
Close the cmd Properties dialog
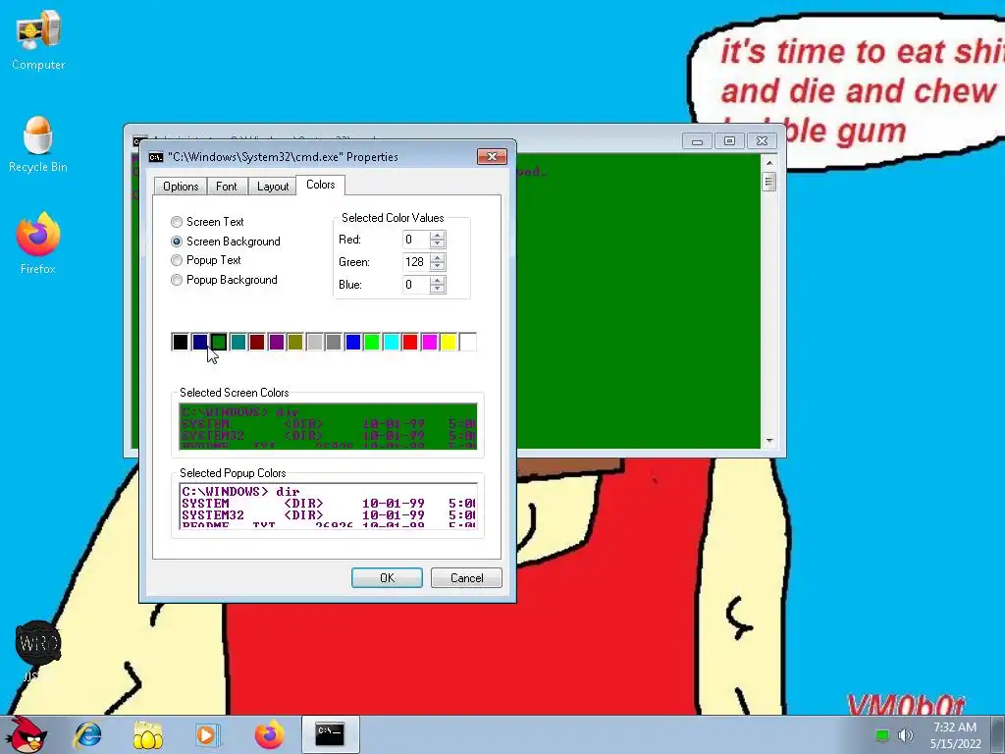(x=492, y=156)
